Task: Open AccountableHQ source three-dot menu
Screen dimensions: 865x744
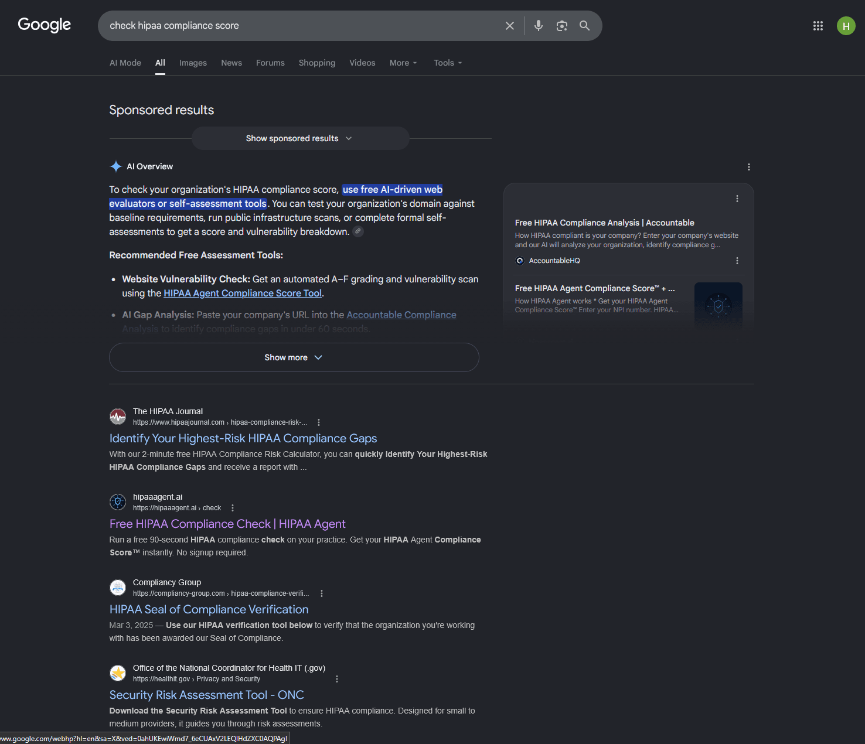Action: [737, 261]
